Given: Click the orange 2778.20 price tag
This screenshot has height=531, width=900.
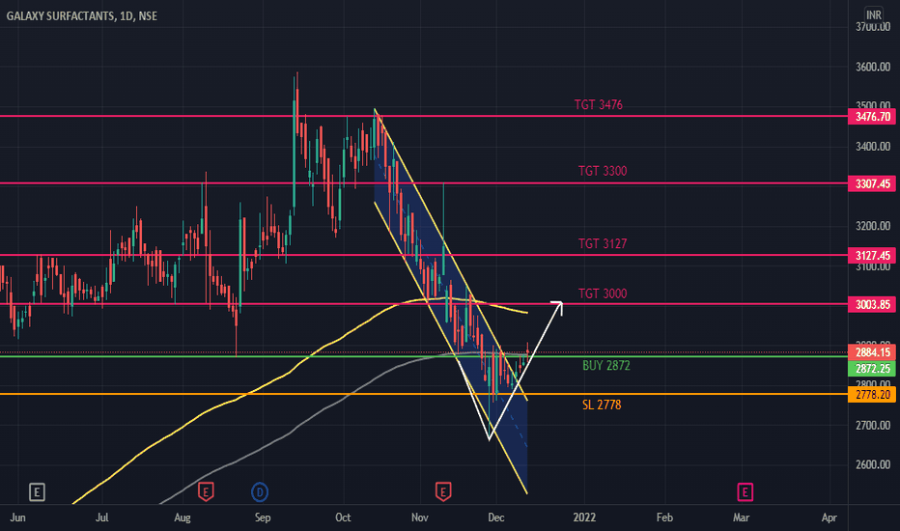Looking at the screenshot, I should [872, 394].
